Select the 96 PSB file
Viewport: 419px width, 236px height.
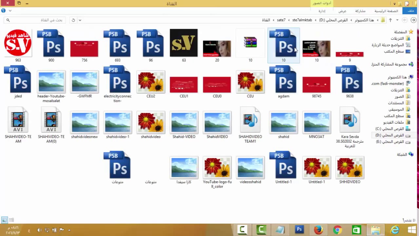151,46
